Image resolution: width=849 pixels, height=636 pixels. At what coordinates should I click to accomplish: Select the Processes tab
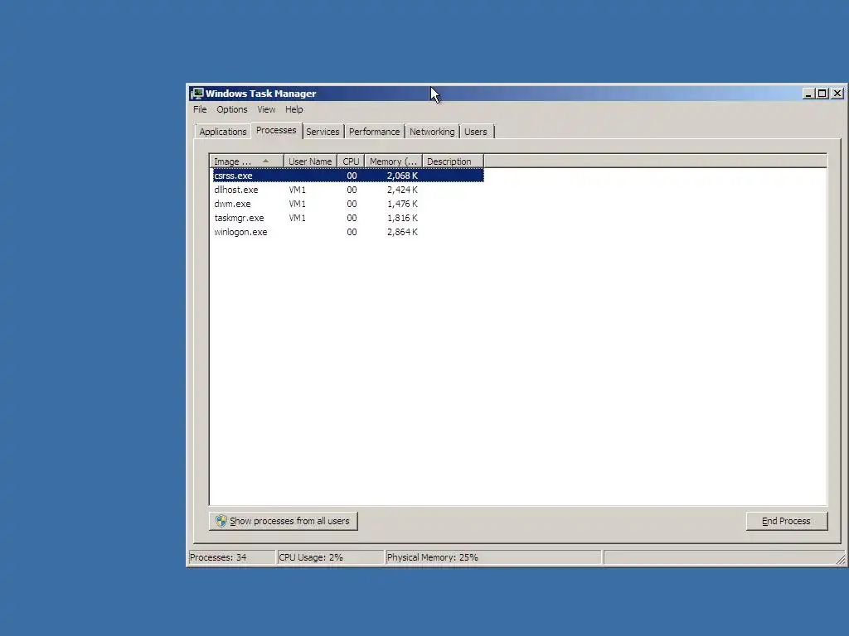[x=276, y=130]
